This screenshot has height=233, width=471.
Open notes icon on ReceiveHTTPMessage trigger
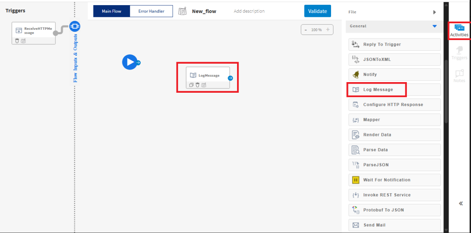tap(24, 41)
